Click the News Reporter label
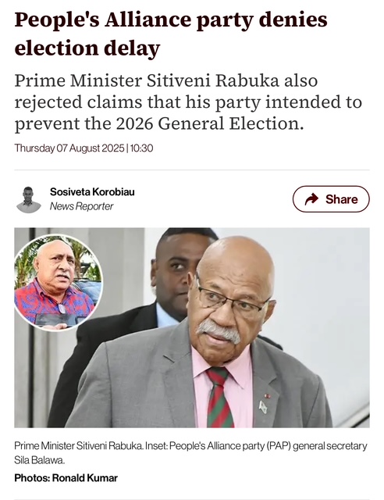This screenshot has height=500, width=384. 81,206
